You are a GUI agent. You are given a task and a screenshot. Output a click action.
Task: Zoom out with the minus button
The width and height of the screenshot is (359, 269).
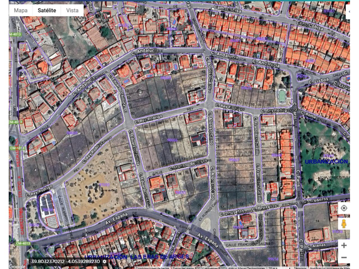click(344, 258)
